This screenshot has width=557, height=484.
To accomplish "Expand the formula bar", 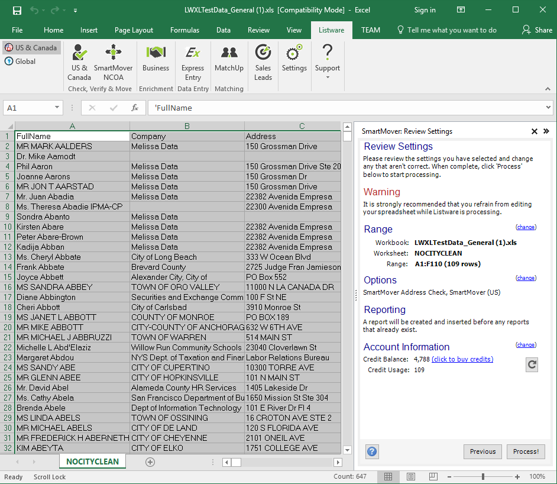I will coord(547,108).
